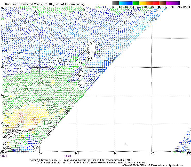The image size is (191, 167).
Task: Click longitude label '141' on bottom axis
Action: (x=77, y=153)
